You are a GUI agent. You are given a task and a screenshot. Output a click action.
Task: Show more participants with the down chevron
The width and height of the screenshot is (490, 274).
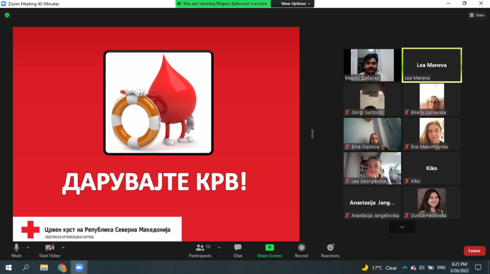pyautogui.click(x=402, y=227)
